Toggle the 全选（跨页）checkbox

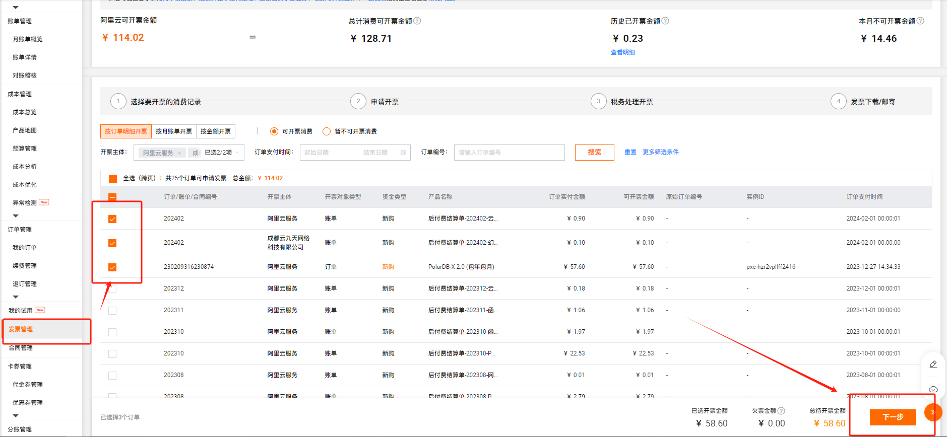coord(113,179)
